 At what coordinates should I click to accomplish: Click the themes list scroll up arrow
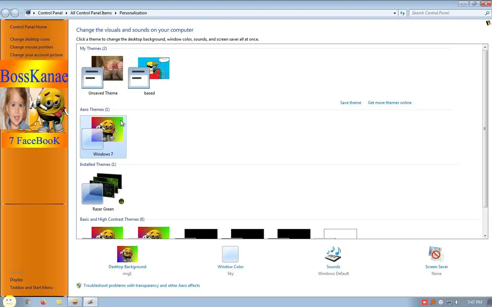485,47
